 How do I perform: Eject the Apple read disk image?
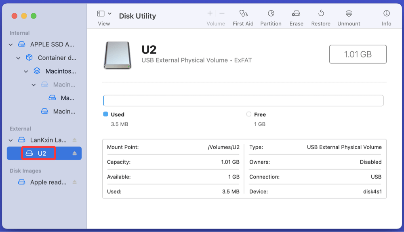point(74,182)
